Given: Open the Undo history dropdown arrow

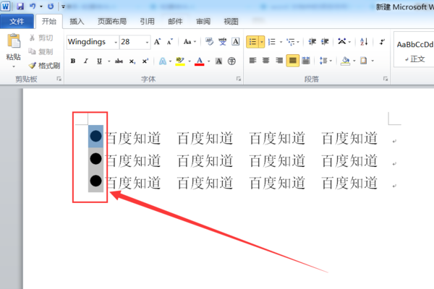Looking at the screenshot, I should (x=41, y=7).
